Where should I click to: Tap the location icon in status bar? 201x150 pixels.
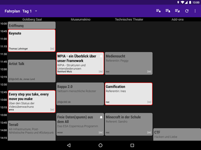point(178,2)
